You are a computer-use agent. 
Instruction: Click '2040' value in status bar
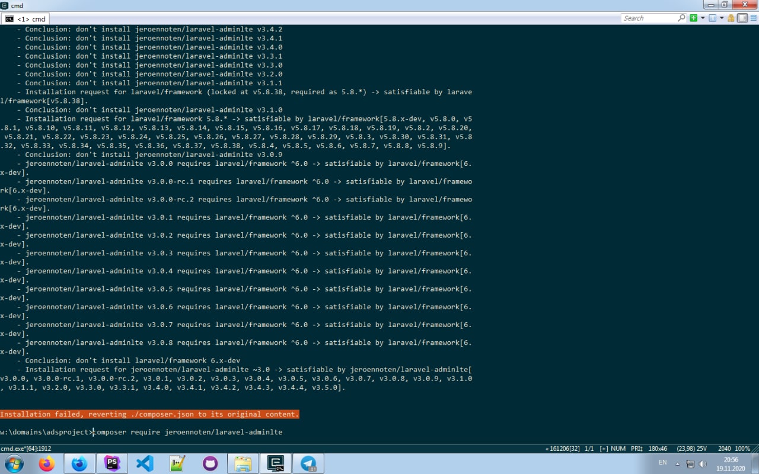725,449
